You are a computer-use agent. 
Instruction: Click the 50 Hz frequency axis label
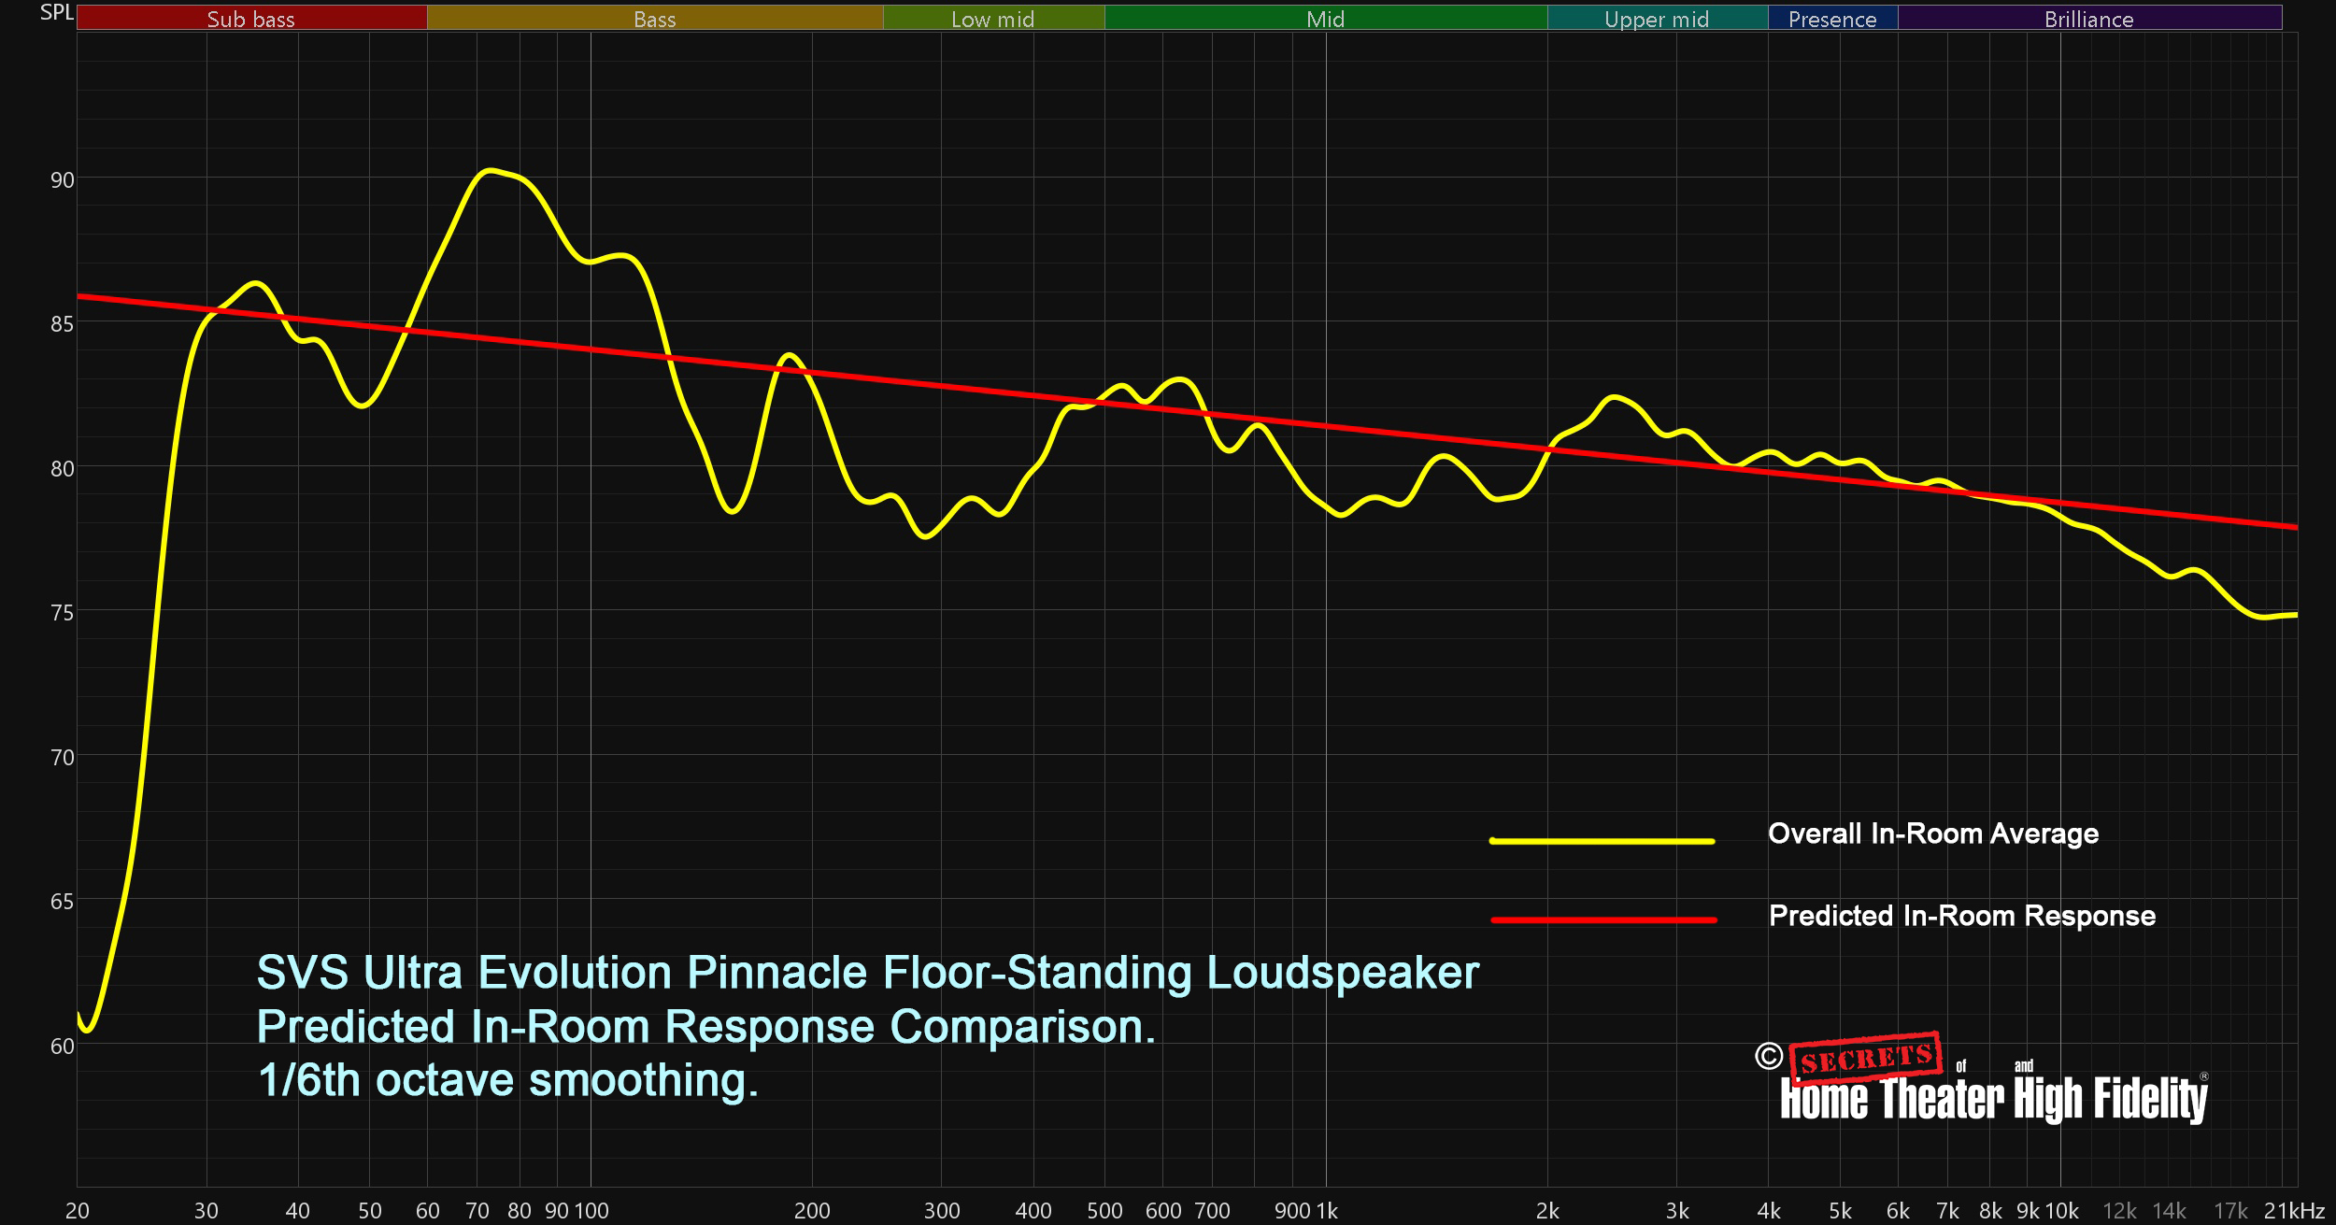[x=370, y=1211]
